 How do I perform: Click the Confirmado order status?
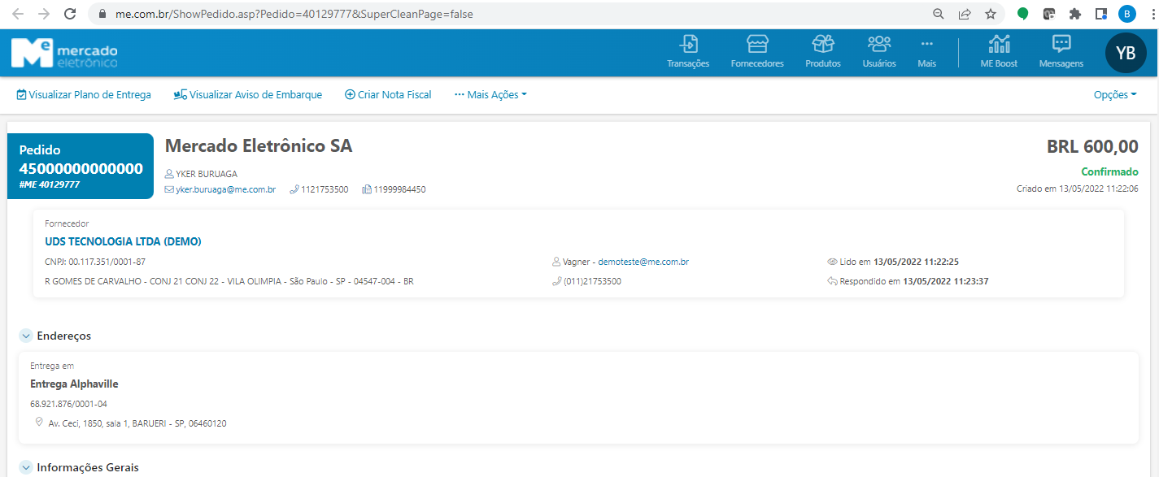pos(1109,171)
